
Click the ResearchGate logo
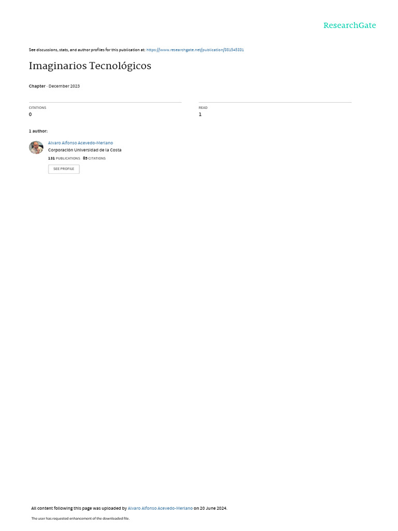[350, 25]
